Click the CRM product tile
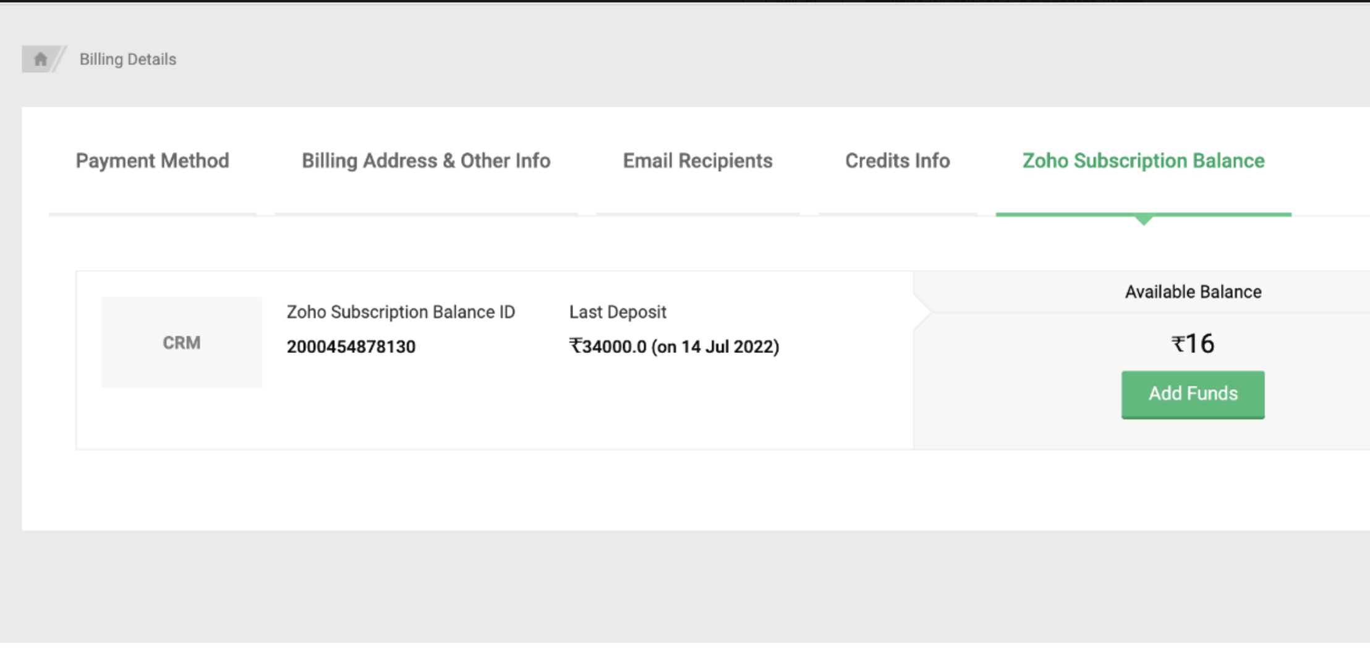This screenshot has height=649, width=1370. 181,343
